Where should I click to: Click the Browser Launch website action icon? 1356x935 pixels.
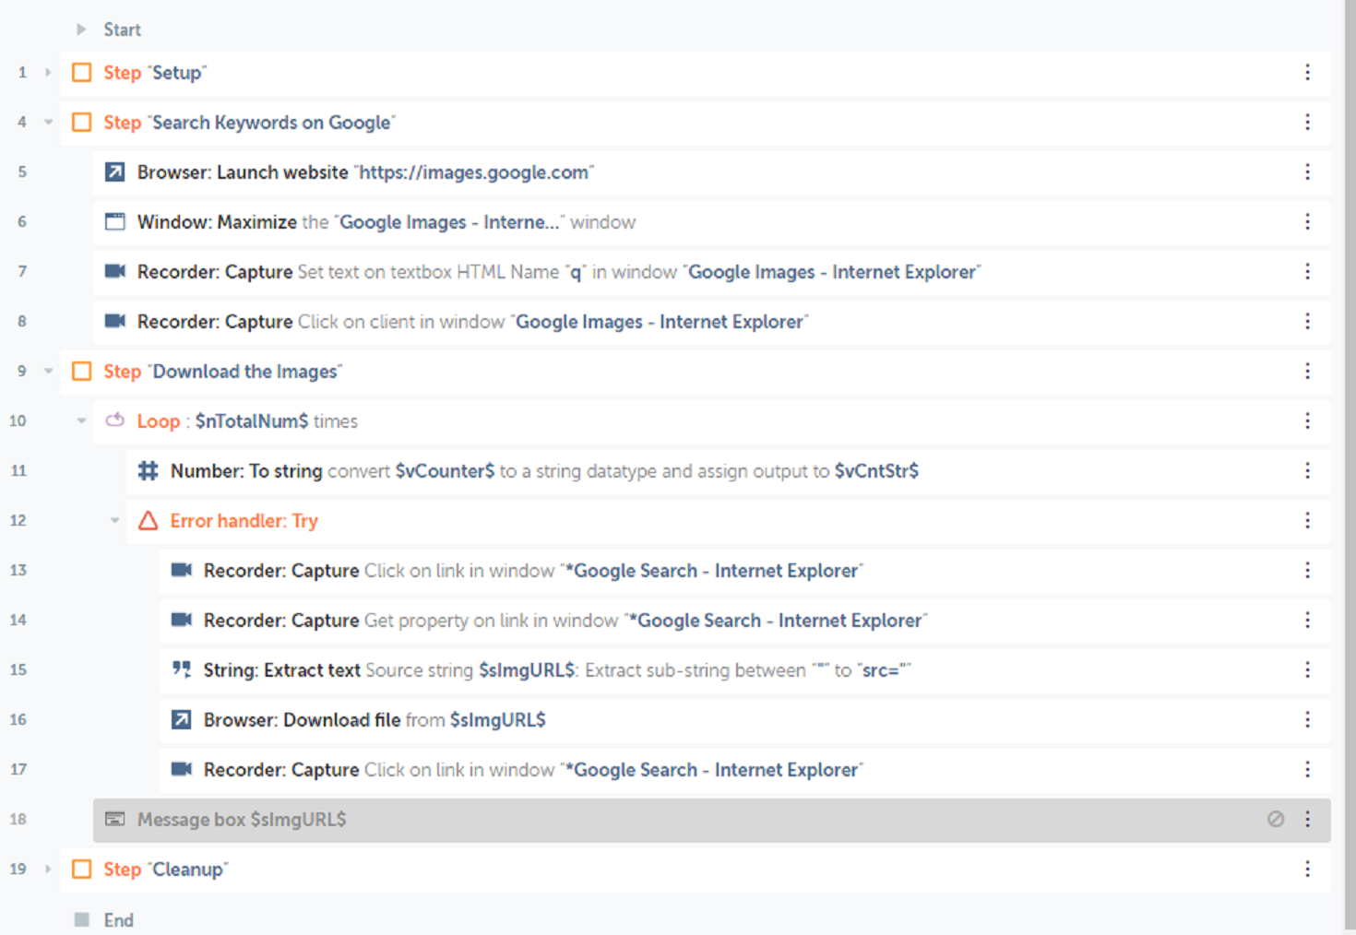click(114, 172)
